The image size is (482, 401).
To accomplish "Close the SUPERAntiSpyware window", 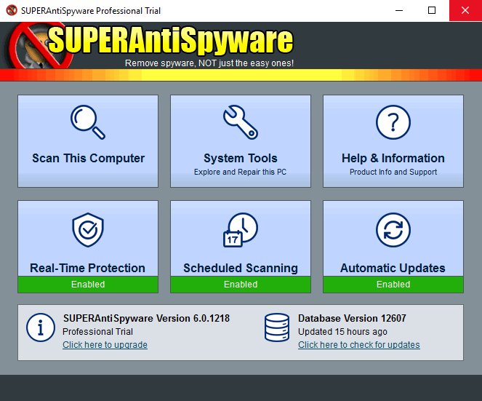I will point(465,10).
